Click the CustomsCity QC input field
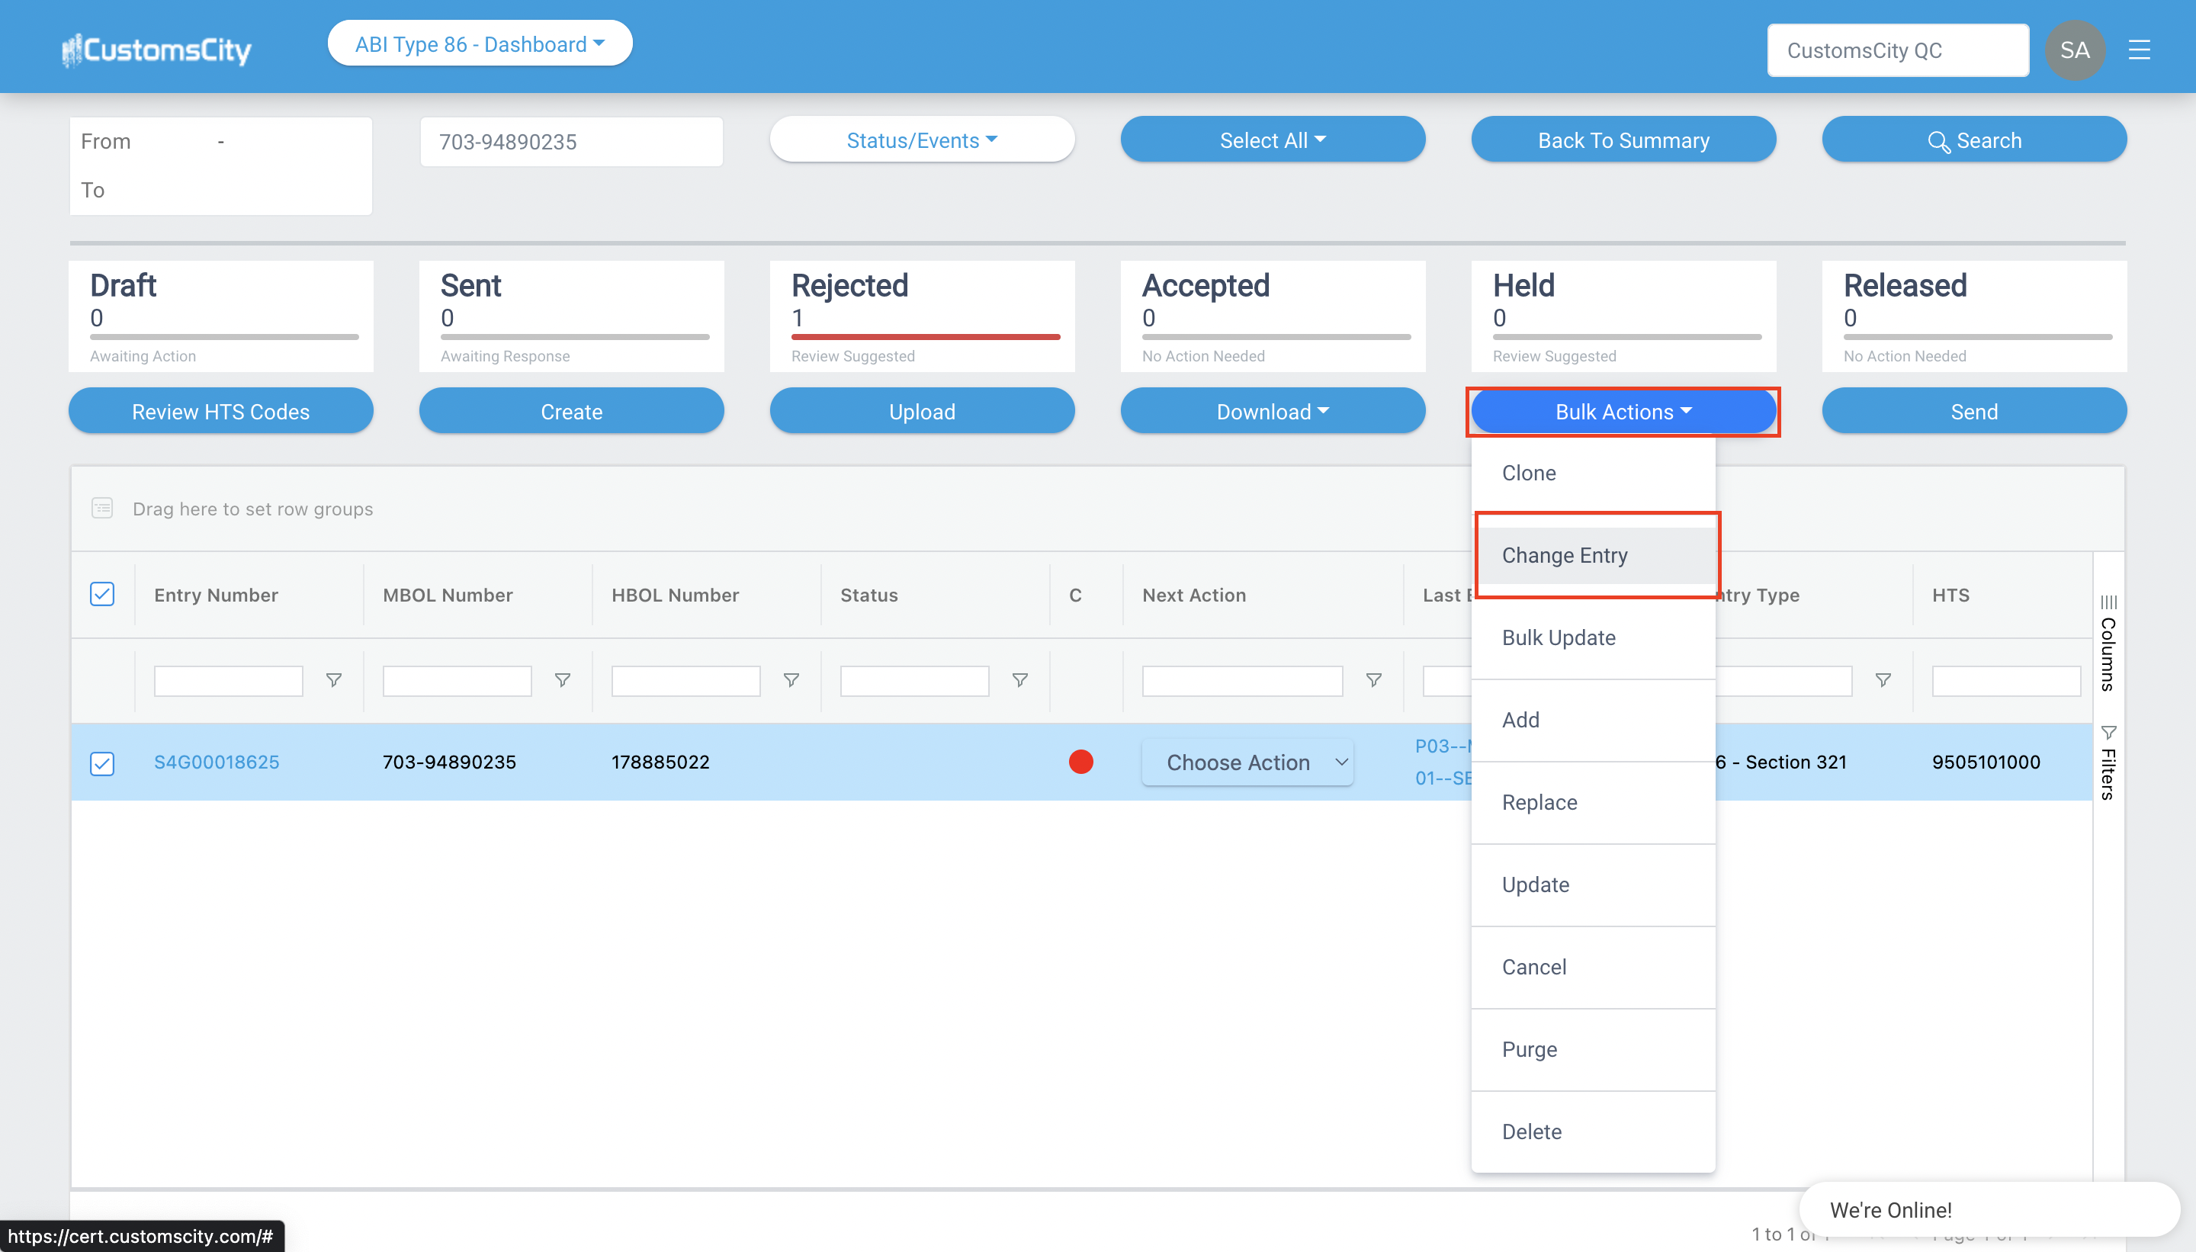This screenshot has width=2196, height=1252. pos(1898,50)
